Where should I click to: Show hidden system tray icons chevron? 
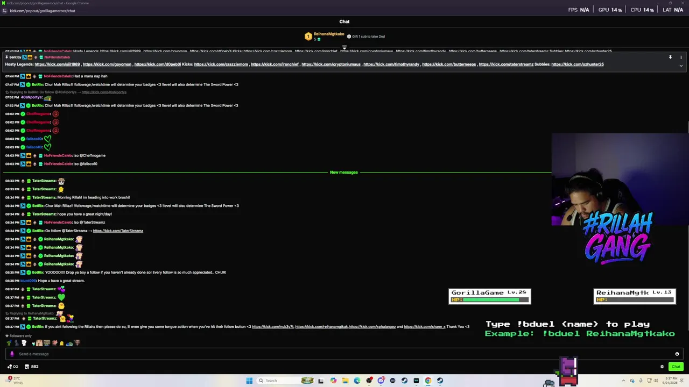click(623, 381)
